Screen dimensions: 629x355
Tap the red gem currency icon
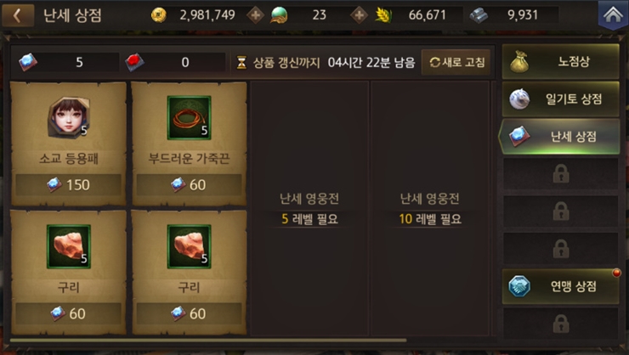135,62
